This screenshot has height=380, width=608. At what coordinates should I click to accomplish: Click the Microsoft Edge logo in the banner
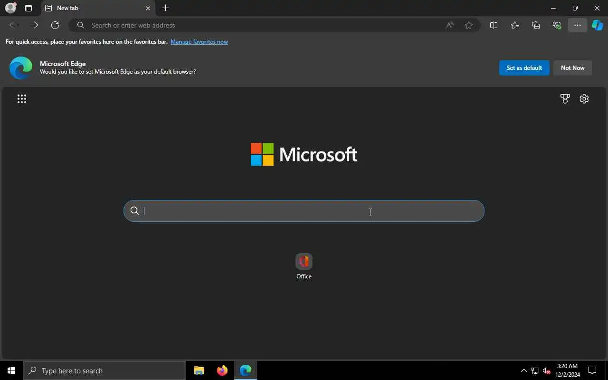[x=21, y=68]
